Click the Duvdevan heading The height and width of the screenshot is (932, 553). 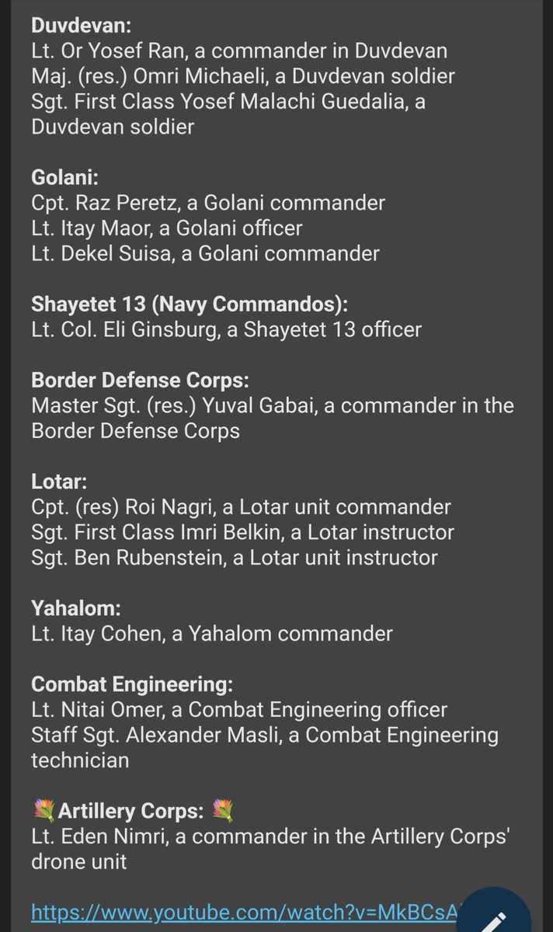[x=81, y=25]
